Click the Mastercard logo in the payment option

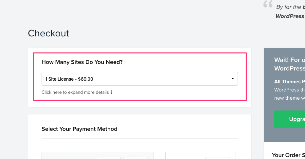pyautogui.click(x=135, y=158)
